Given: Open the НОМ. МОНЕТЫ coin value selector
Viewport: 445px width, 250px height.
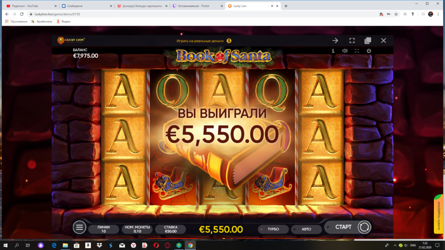Looking at the screenshot, I should (138, 229).
